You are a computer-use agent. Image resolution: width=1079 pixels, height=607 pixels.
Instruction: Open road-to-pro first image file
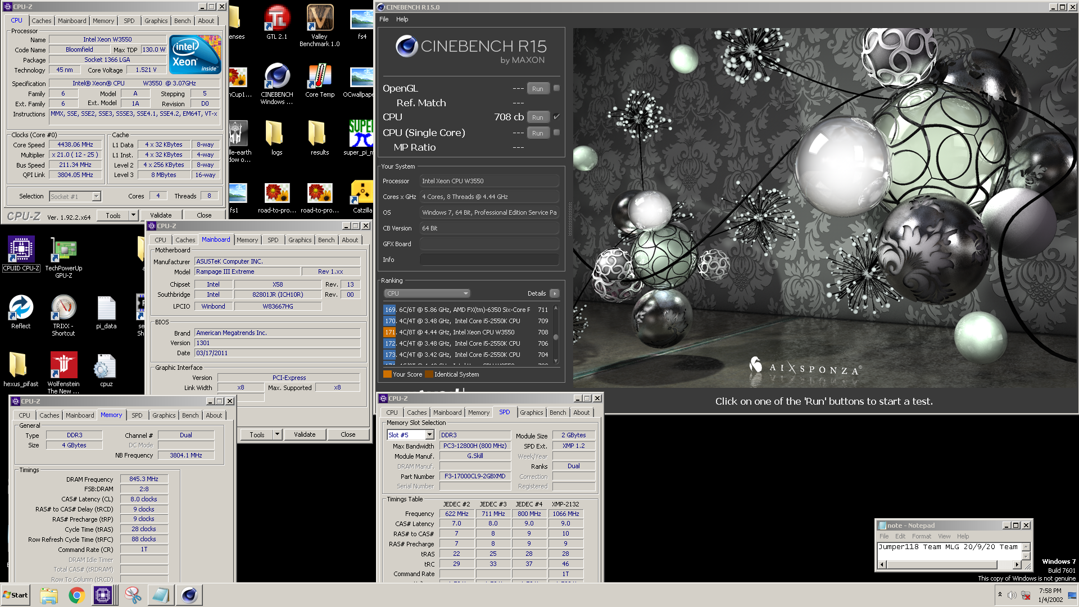(276, 198)
